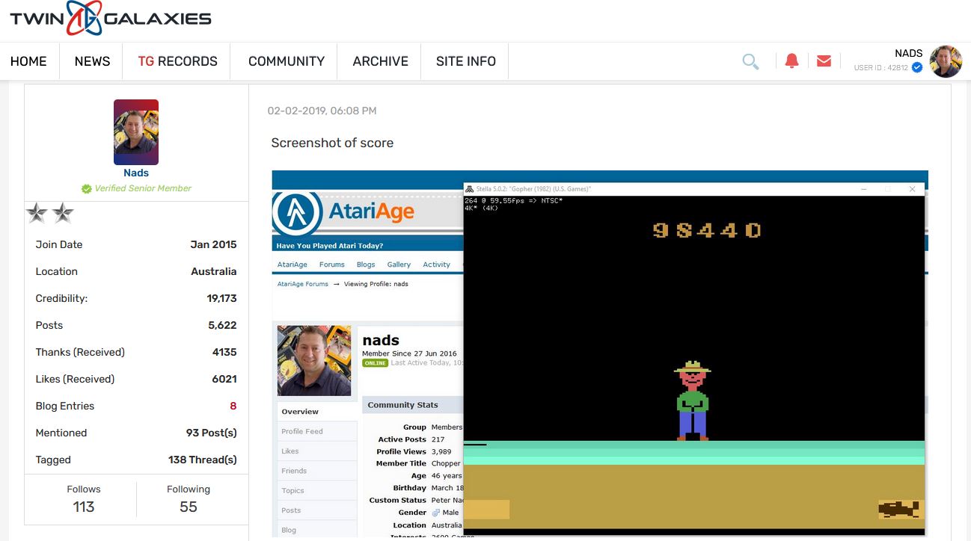Open the site search magnifier icon

point(750,61)
